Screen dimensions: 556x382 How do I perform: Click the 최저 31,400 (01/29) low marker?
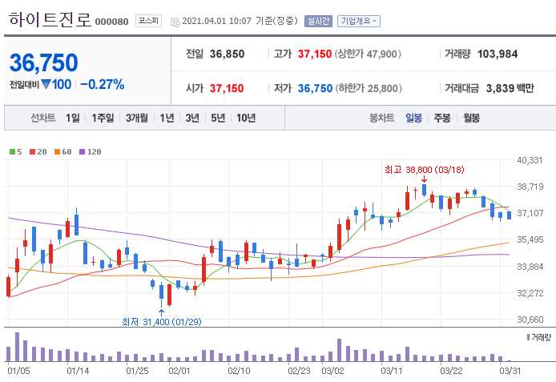161,322
